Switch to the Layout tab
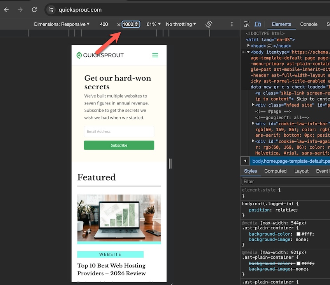Viewport: 330px width, 285px height. pos(301,171)
